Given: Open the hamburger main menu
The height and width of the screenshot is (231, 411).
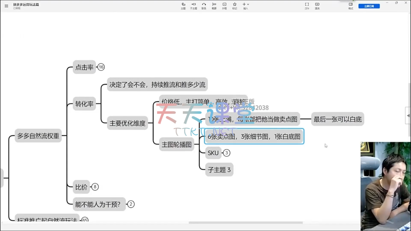Looking at the screenshot, I should (x=6, y=6).
